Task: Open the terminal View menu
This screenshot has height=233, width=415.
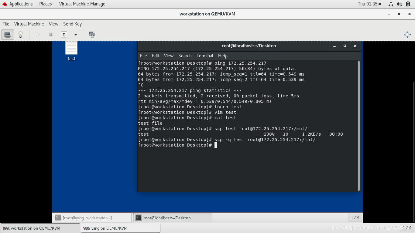Action: click(169, 56)
